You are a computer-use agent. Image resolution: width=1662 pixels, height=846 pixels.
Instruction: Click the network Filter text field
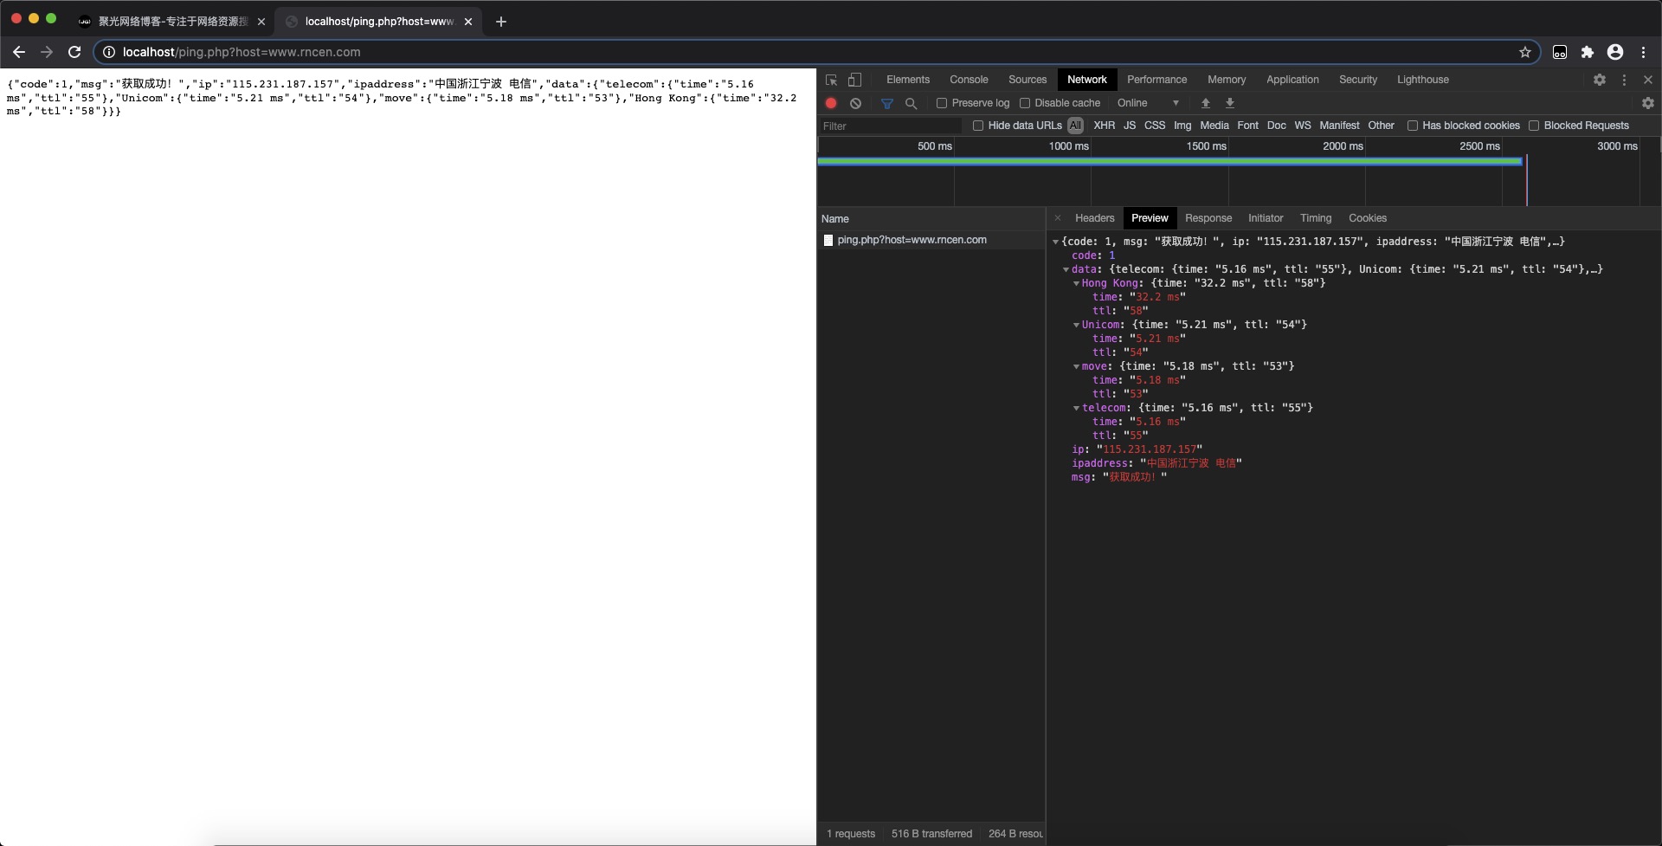(890, 126)
